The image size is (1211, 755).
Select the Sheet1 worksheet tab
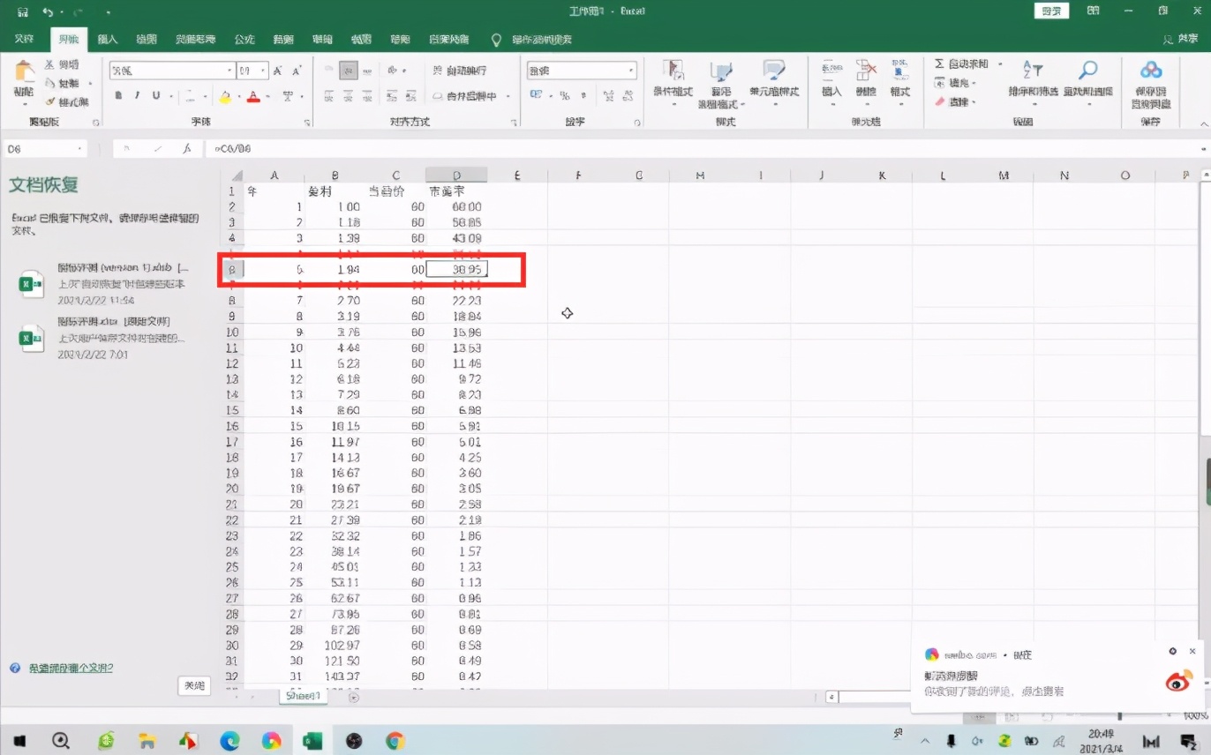(303, 696)
